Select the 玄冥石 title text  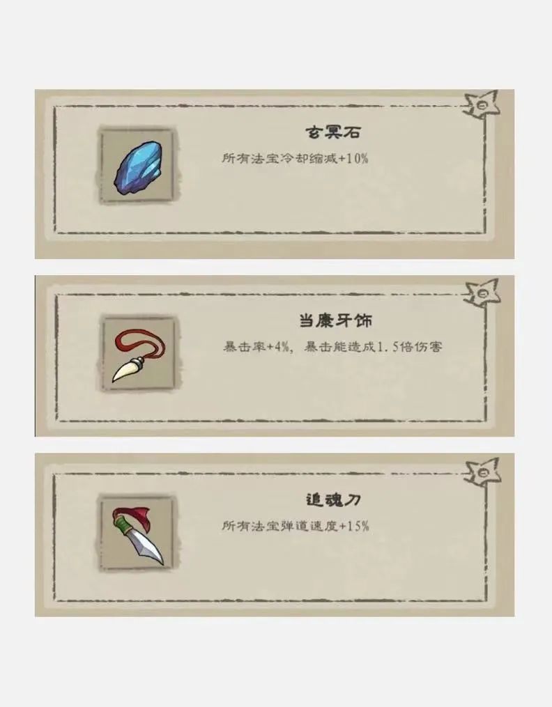(333, 132)
